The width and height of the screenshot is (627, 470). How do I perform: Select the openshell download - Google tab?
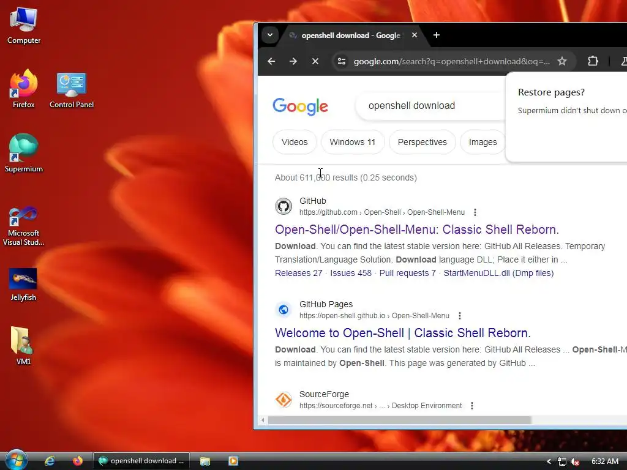pyautogui.click(x=351, y=35)
